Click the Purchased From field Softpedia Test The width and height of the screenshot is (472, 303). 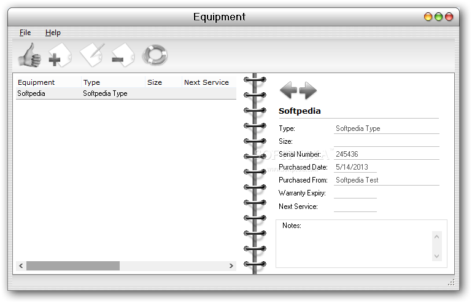[387, 180]
